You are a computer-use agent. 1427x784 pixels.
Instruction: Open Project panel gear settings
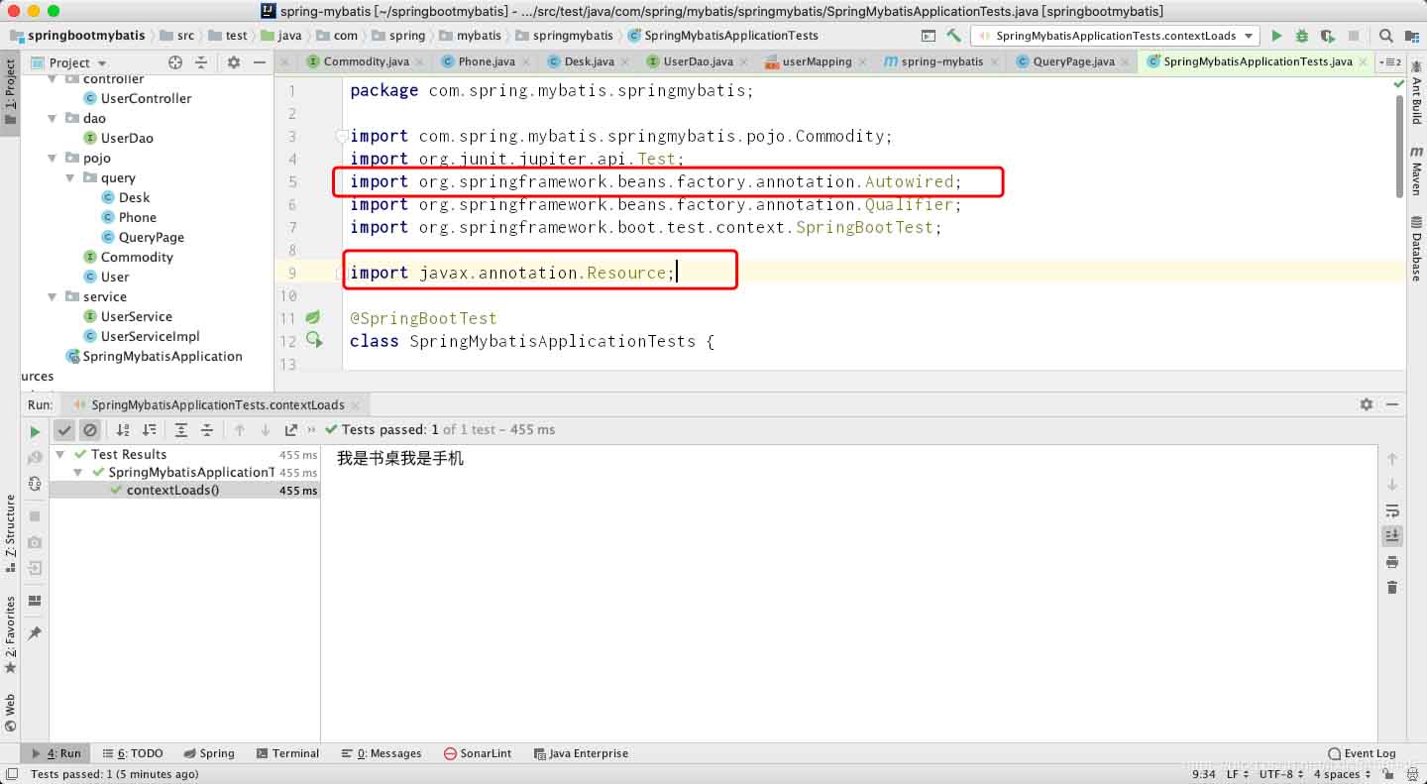click(x=234, y=61)
